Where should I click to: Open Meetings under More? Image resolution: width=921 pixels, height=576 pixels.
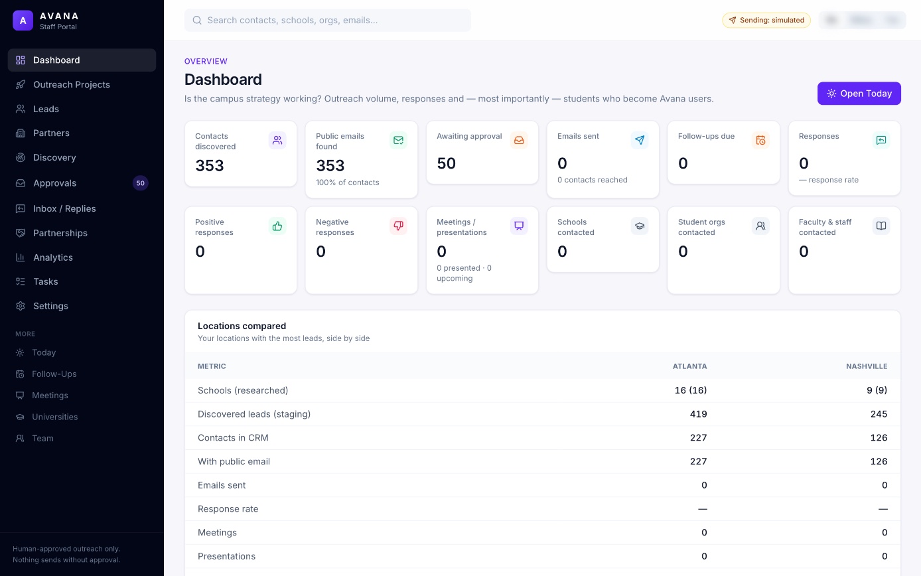(82, 396)
